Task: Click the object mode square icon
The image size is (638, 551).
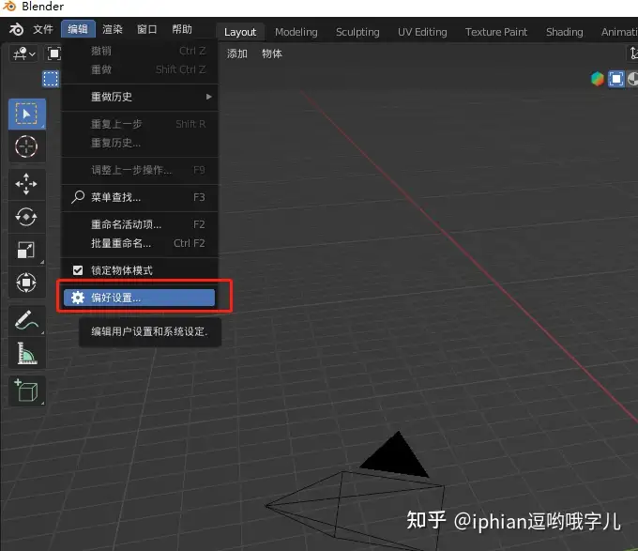Action: click(x=53, y=54)
